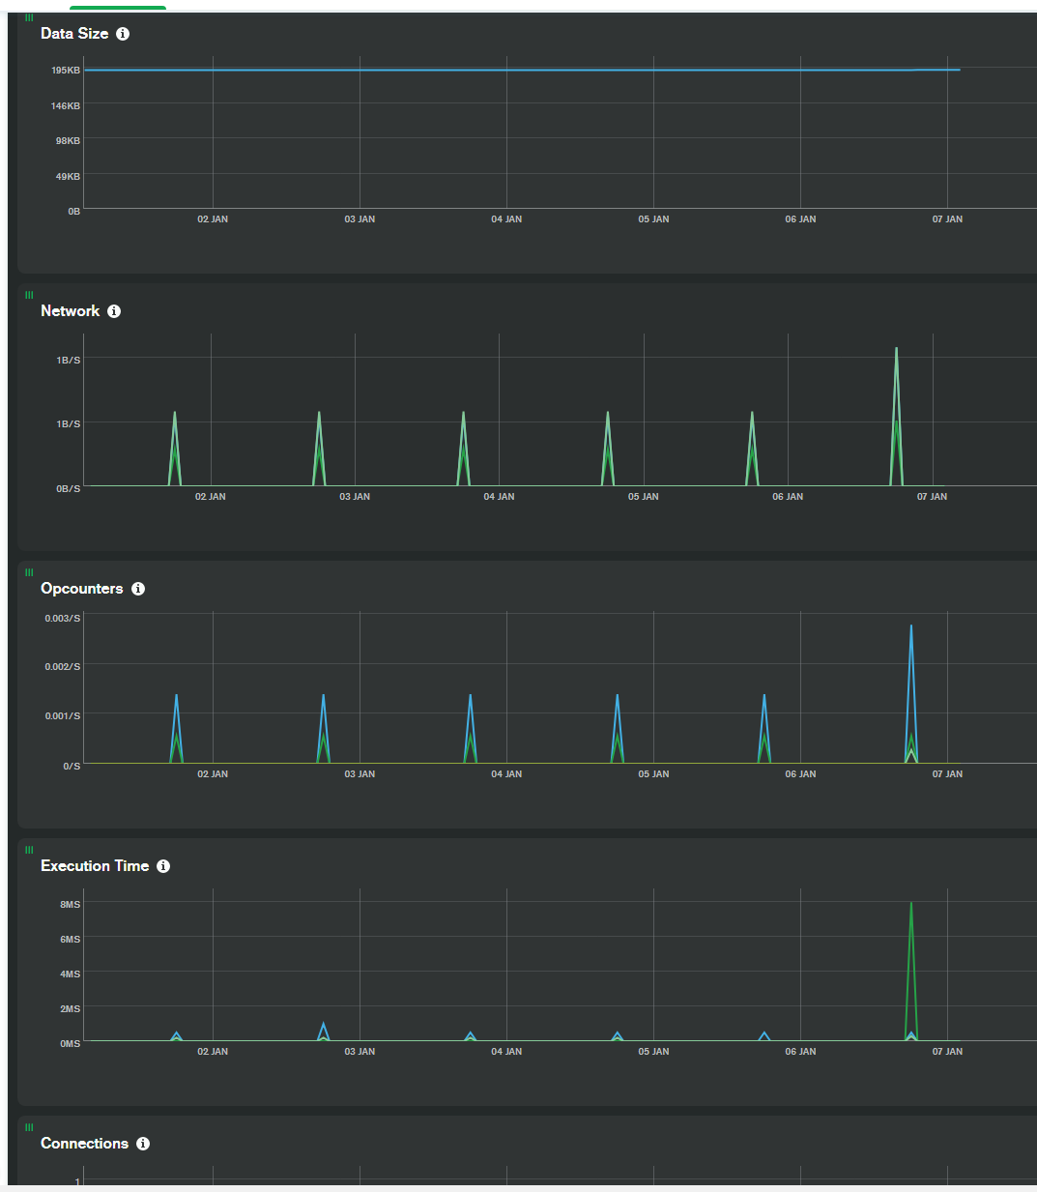
Task: Select the Execution Time chart title
Action: point(95,866)
